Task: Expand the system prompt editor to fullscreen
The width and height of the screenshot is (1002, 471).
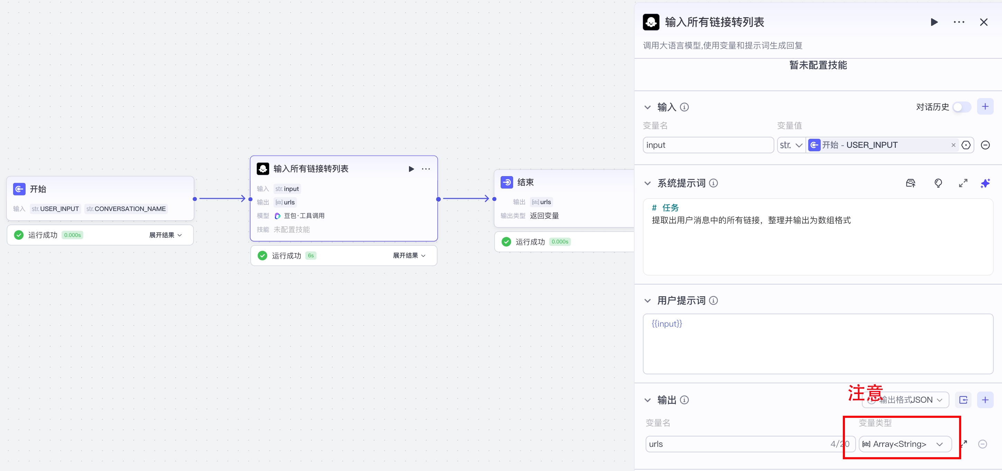Action: (x=963, y=183)
